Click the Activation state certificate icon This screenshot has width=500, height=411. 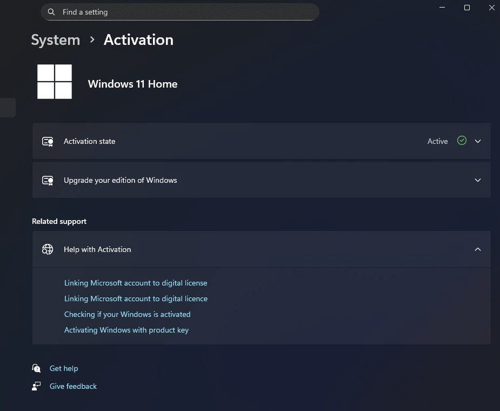click(x=48, y=141)
